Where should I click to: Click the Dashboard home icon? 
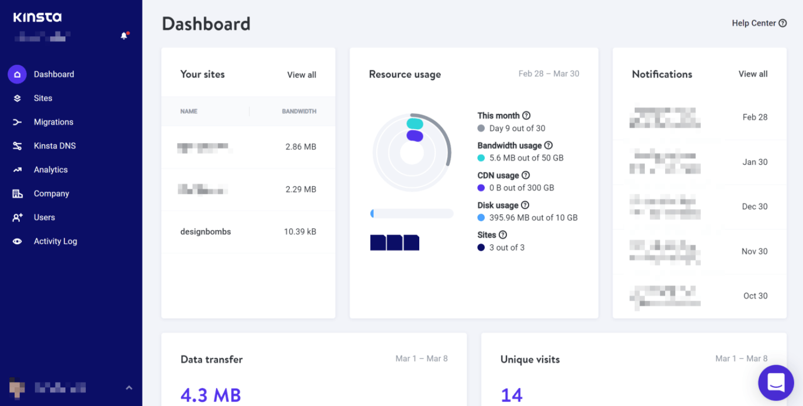17,74
